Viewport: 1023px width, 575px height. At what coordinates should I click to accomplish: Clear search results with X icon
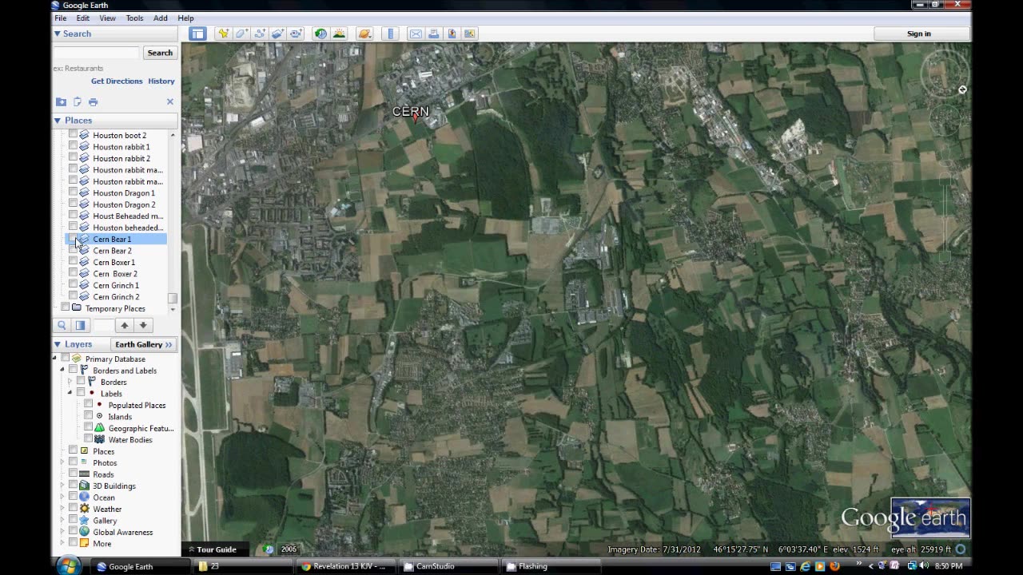point(169,101)
